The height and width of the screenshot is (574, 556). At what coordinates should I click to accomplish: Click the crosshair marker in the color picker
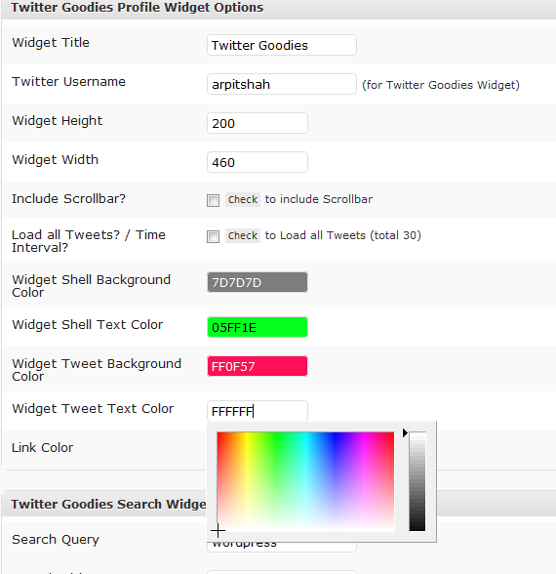[218, 530]
